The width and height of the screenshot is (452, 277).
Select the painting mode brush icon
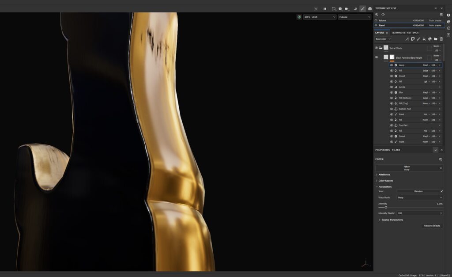coord(363,9)
